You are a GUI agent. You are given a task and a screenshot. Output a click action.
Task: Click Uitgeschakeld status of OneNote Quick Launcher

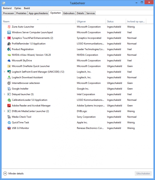(x=114, y=66)
